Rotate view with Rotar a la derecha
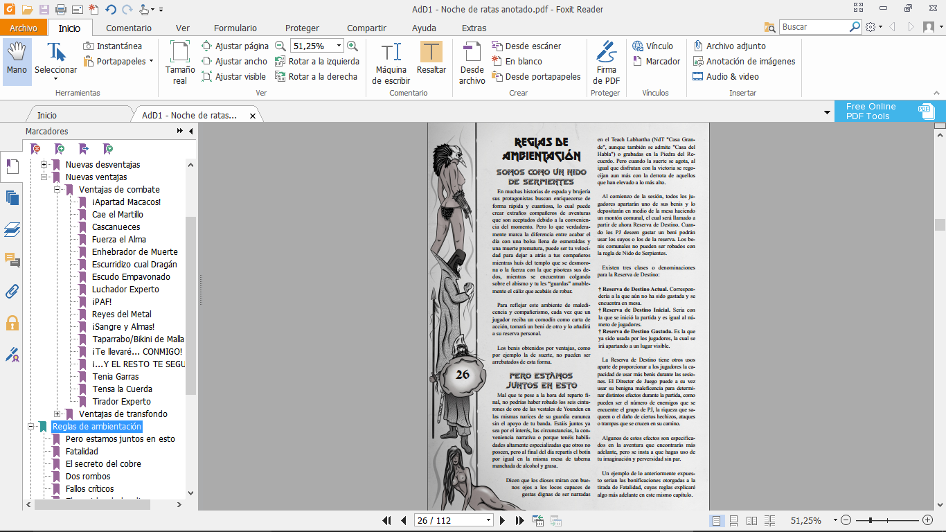This screenshot has height=532, width=946. point(316,76)
